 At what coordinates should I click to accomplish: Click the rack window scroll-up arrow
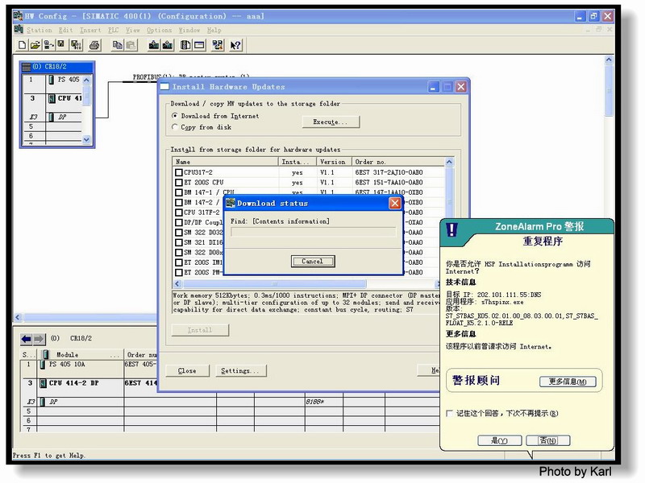click(86, 80)
